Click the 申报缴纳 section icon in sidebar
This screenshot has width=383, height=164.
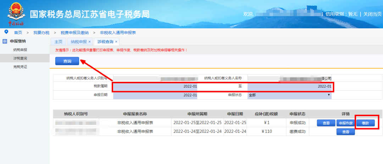(5, 41)
